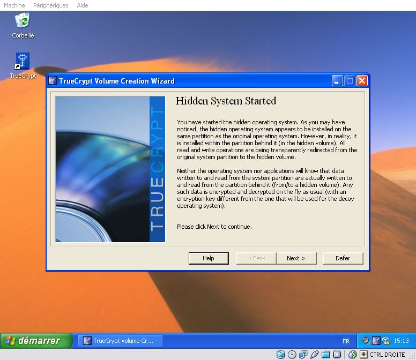
Task: Click the Help button in the wizard
Action: click(x=209, y=258)
